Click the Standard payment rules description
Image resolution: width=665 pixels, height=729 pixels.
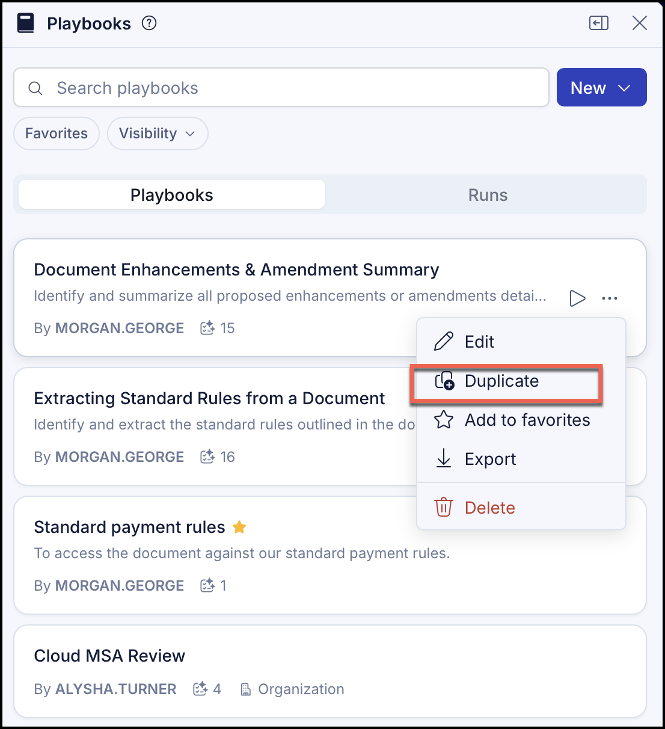(242, 553)
